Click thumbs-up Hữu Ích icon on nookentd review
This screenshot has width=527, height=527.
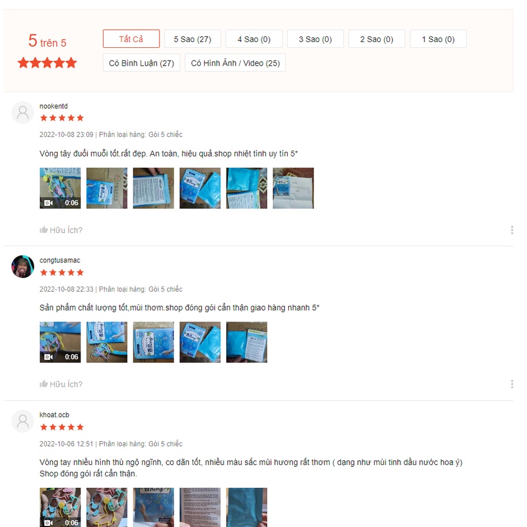pyautogui.click(x=44, y=230)
